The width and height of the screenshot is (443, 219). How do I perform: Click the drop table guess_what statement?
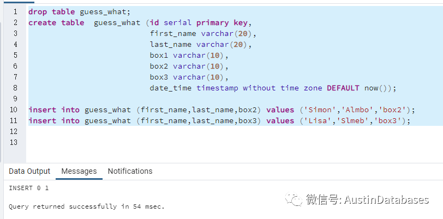click(x=79, y=11)
